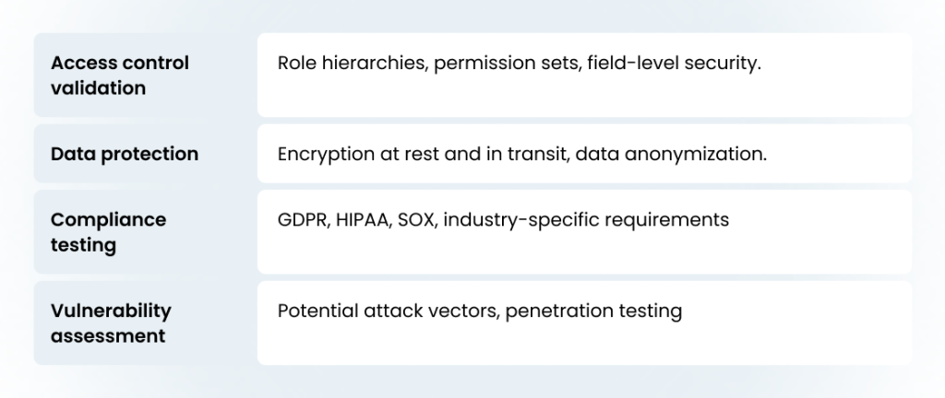The width and height of the screenshot is (945, 398).
Task: Click the text Potential attack vectors
Action: pos(389,310)
